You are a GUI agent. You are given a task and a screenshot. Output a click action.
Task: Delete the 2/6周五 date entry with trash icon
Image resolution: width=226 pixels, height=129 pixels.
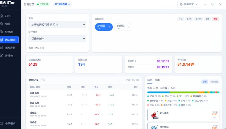(110, 27)
